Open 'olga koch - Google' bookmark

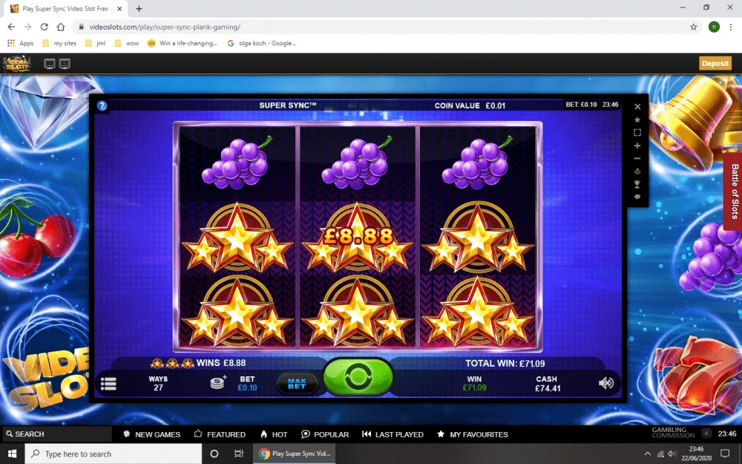pyautogui.click(x=262, y=43)
